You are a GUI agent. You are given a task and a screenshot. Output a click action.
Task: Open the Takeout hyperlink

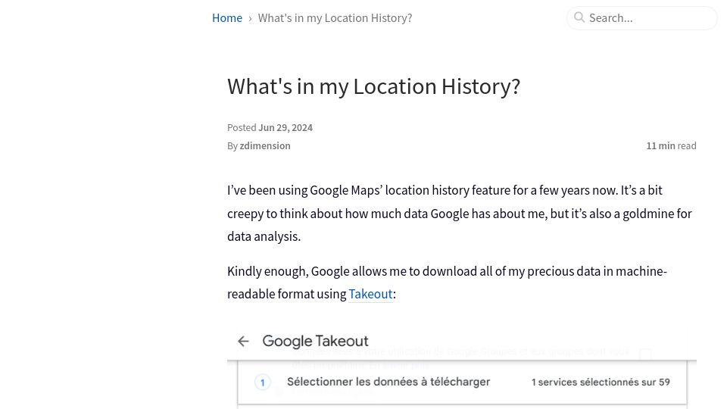pyautogui.click(x=370, y=294)
